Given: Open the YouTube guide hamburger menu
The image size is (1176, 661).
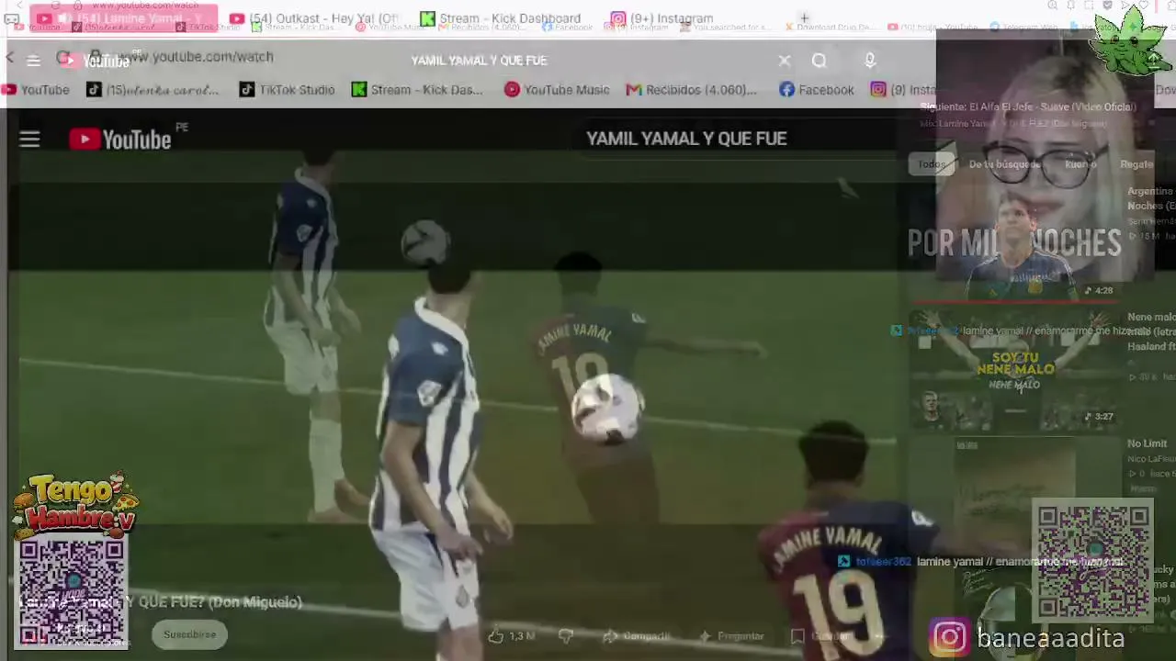Looking at the screenshot, I should click(29, 140).
